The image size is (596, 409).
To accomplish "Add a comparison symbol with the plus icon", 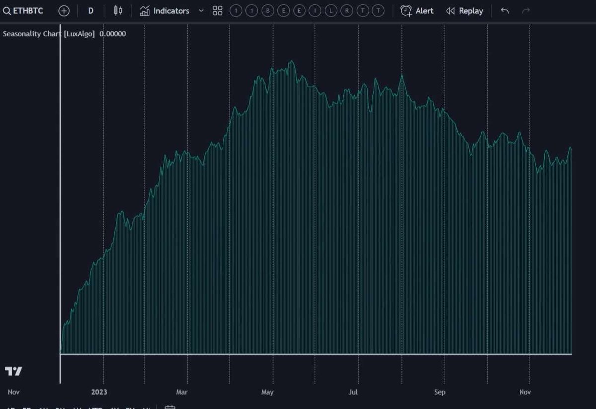I will pos(64,10).
